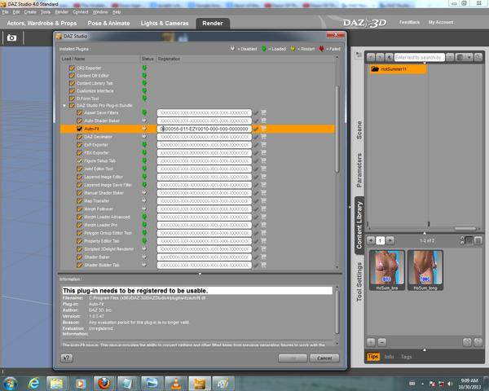Open the Tool Settings side tab
The height and width of the screenshot is (391, 489).
point(359,282)
